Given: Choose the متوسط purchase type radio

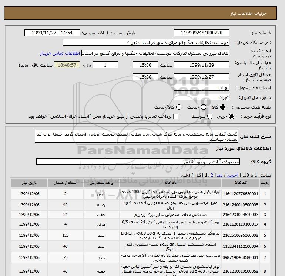Looking at the screenshot, I should (x=210, y=116).
